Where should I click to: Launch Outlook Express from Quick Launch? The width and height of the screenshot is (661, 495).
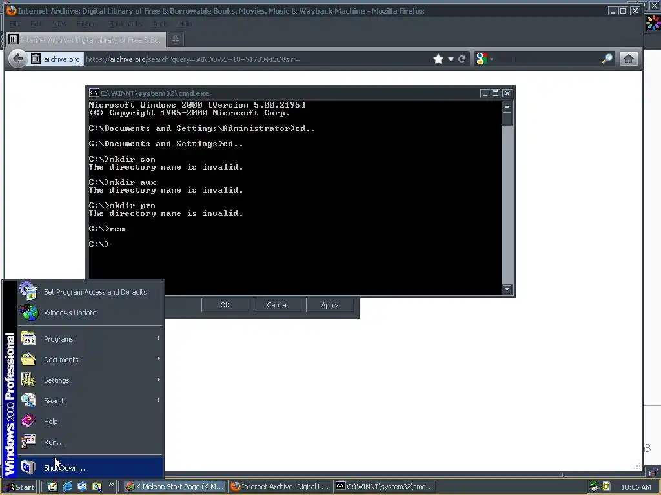pyautogui.click(x=82, y=487)
